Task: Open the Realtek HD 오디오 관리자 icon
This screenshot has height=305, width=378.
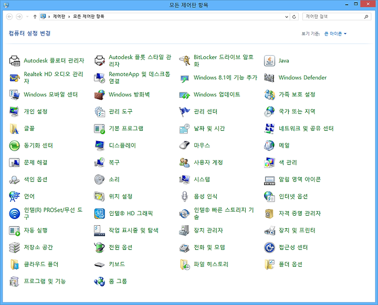Action: click(x=15, y=78)
